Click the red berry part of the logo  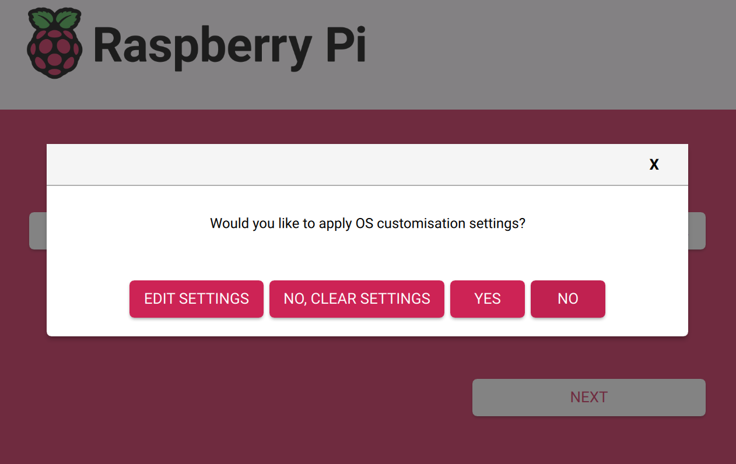tap(54, 52)
